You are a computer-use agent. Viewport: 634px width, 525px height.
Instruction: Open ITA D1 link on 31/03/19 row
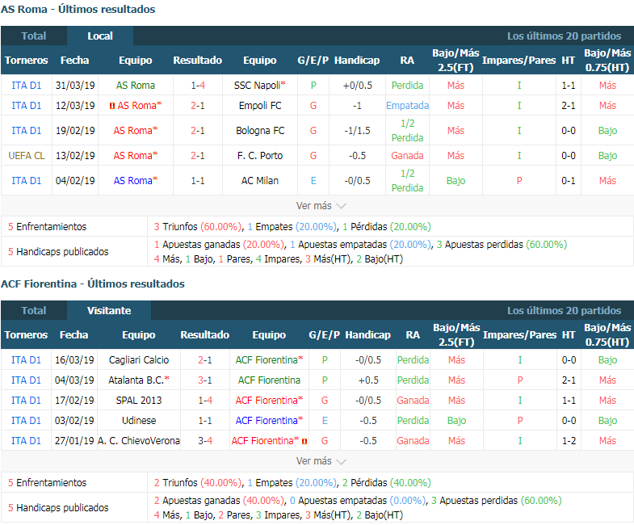pyautogui.click(x=27, y=86)
